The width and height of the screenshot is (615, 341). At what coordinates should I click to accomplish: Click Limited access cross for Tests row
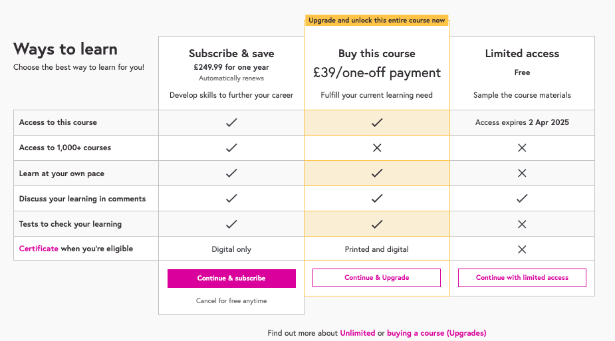coord(522,224)
